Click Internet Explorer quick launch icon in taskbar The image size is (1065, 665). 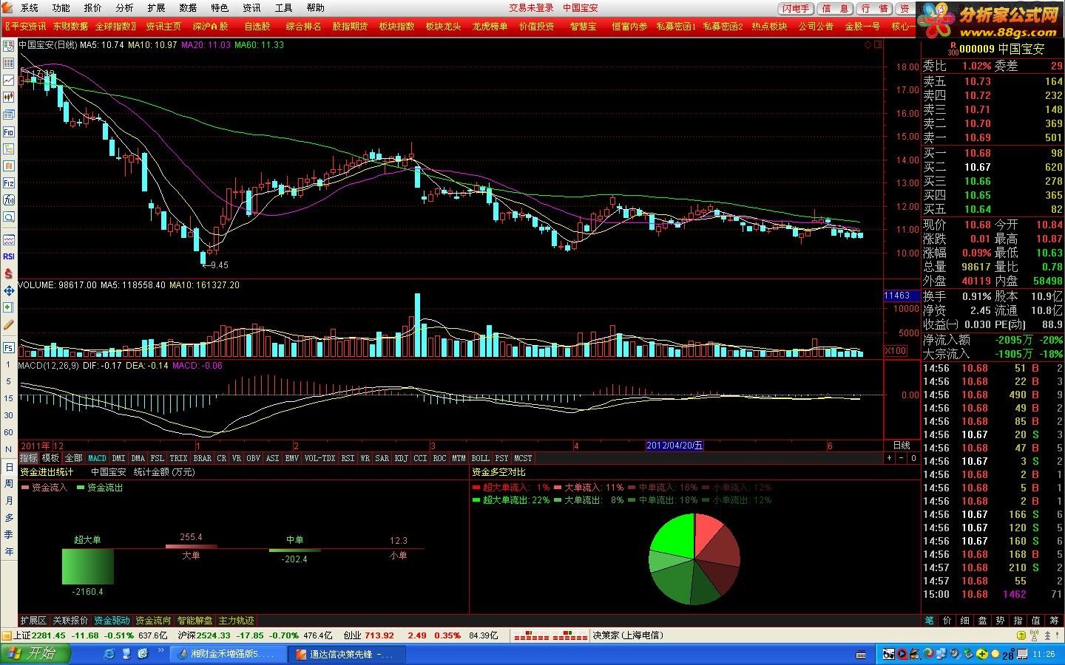click(109, 654)
